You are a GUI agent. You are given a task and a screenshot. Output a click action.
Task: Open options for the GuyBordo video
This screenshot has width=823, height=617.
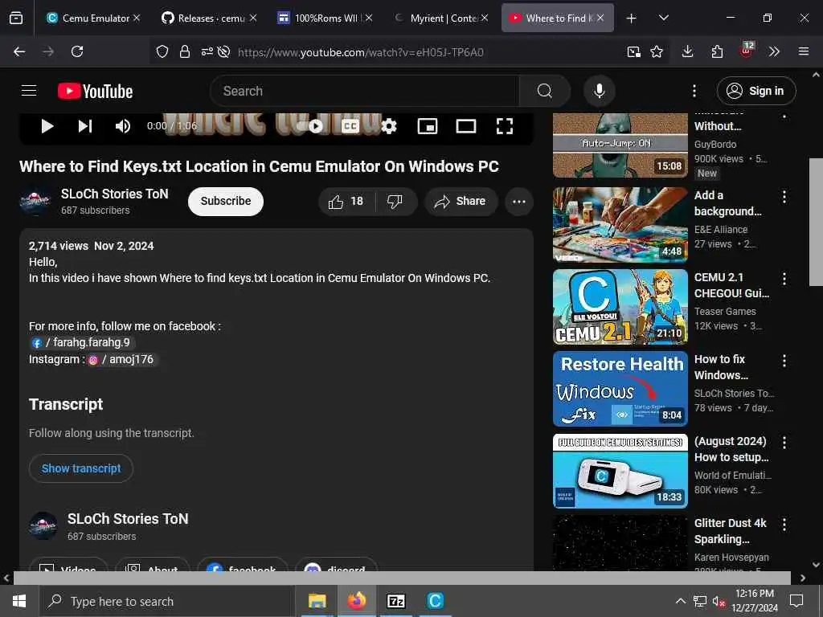784,115
